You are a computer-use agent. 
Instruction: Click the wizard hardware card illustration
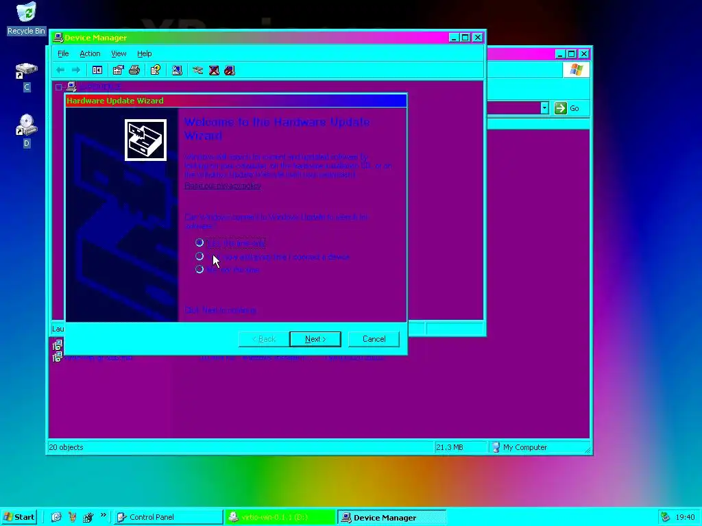(145, 140)
